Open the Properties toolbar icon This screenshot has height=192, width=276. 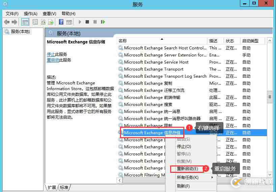(x=35, y=22)
